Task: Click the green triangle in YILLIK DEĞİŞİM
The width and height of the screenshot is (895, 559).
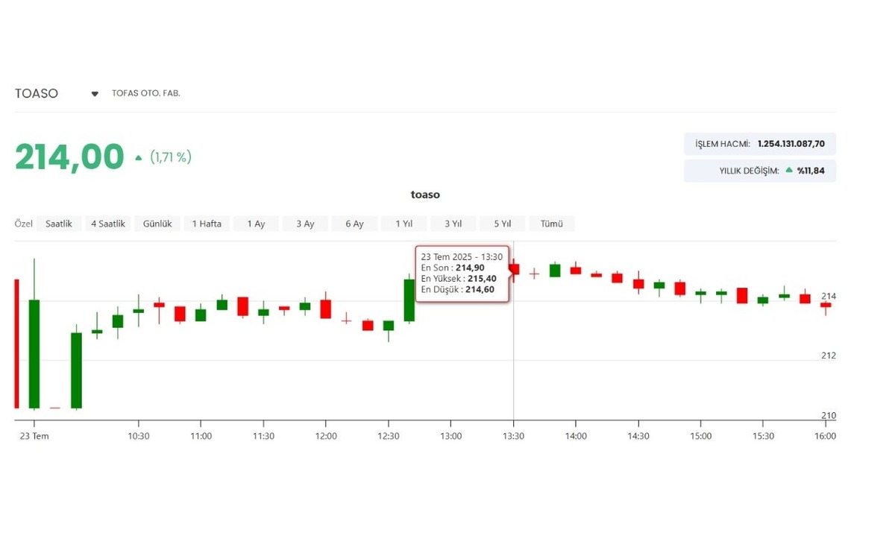Action: tap(789, 170)
